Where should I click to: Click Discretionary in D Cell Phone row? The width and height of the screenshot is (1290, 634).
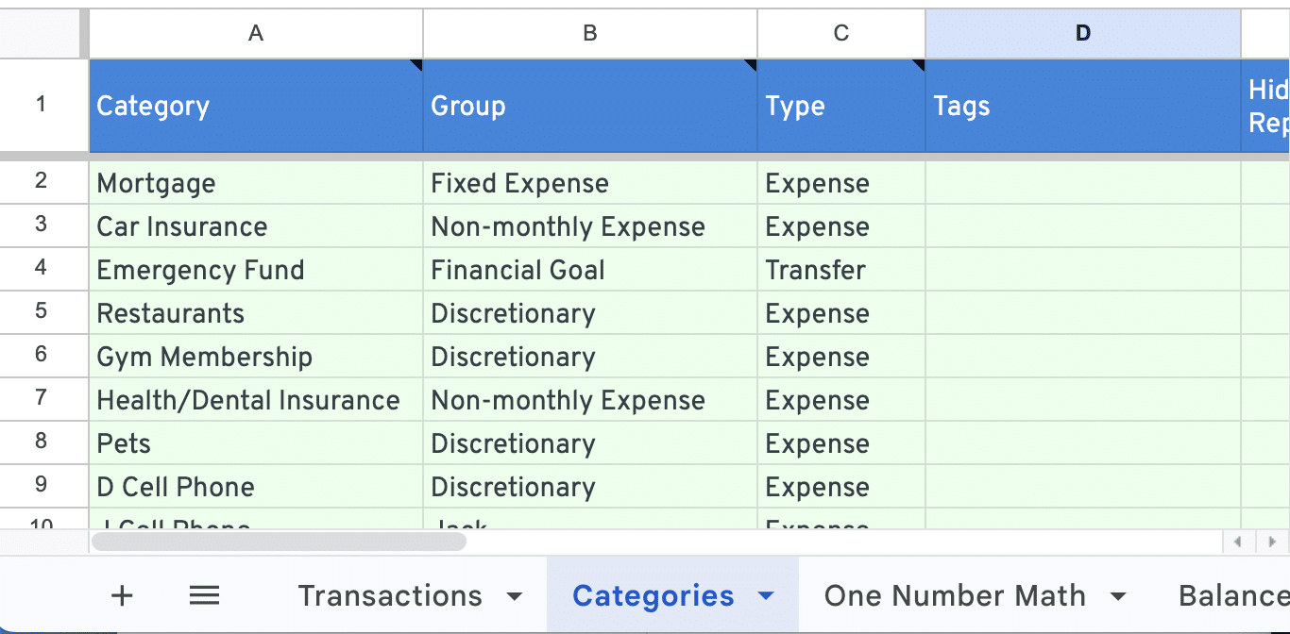[x=590, y=487]
